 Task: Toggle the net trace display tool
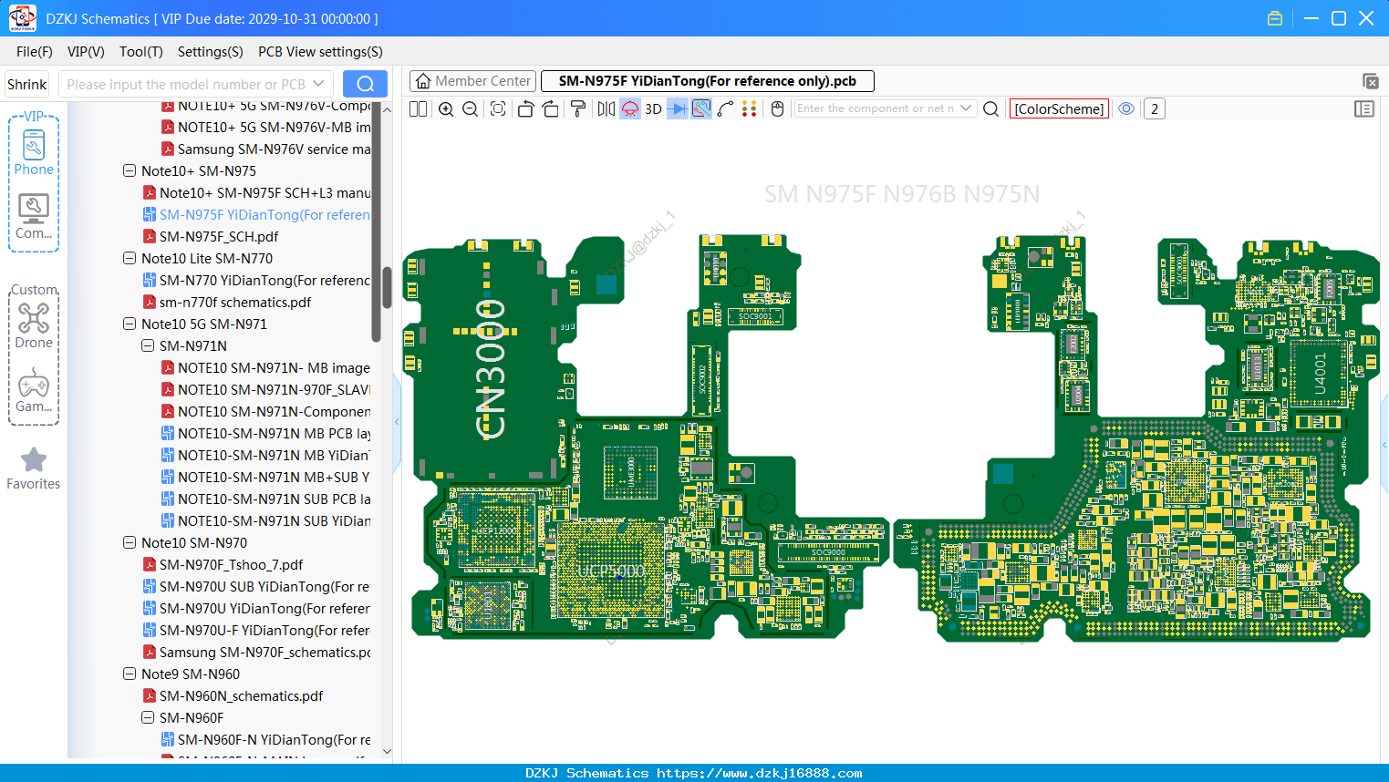tap(701, 108)
